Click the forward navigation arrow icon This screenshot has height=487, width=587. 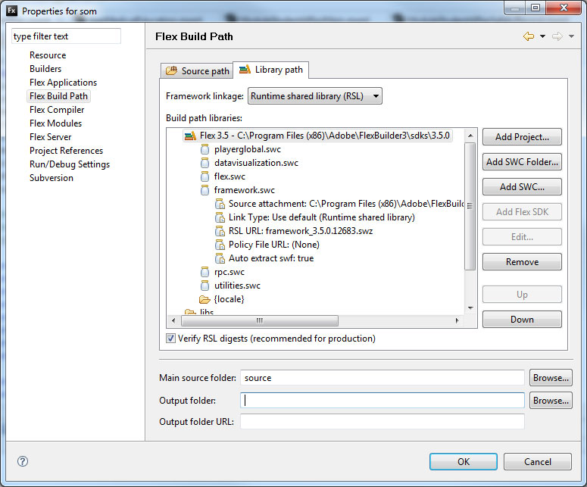(x=557, y=36)
